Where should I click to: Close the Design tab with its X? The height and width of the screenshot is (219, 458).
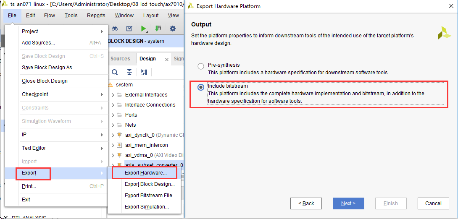(167, 60)
